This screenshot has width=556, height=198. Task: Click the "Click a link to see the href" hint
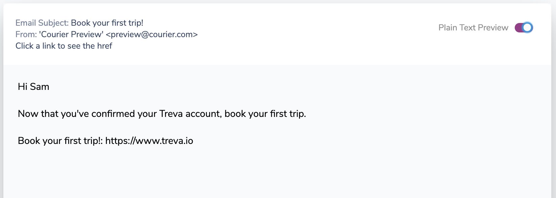(x=64, y=46)
